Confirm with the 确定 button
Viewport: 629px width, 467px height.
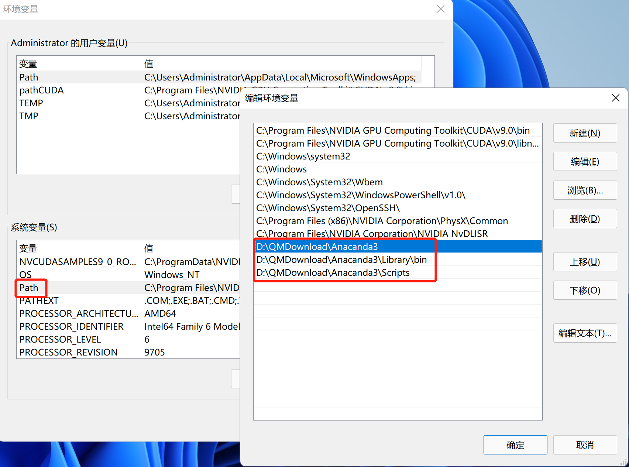[515, 445]
